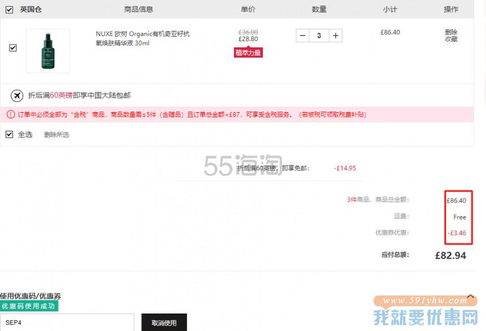This screenshot has height=331, width=486.
Task: Click the airplane shipping icon
Action: click(17, 96)
